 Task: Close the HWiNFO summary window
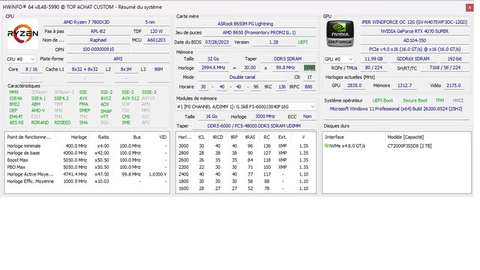click(x=469, y=7)
